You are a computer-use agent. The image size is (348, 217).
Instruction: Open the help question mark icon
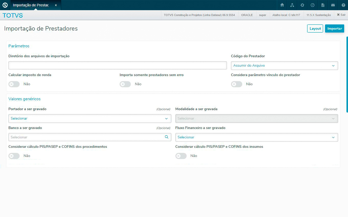click(343, 5)
